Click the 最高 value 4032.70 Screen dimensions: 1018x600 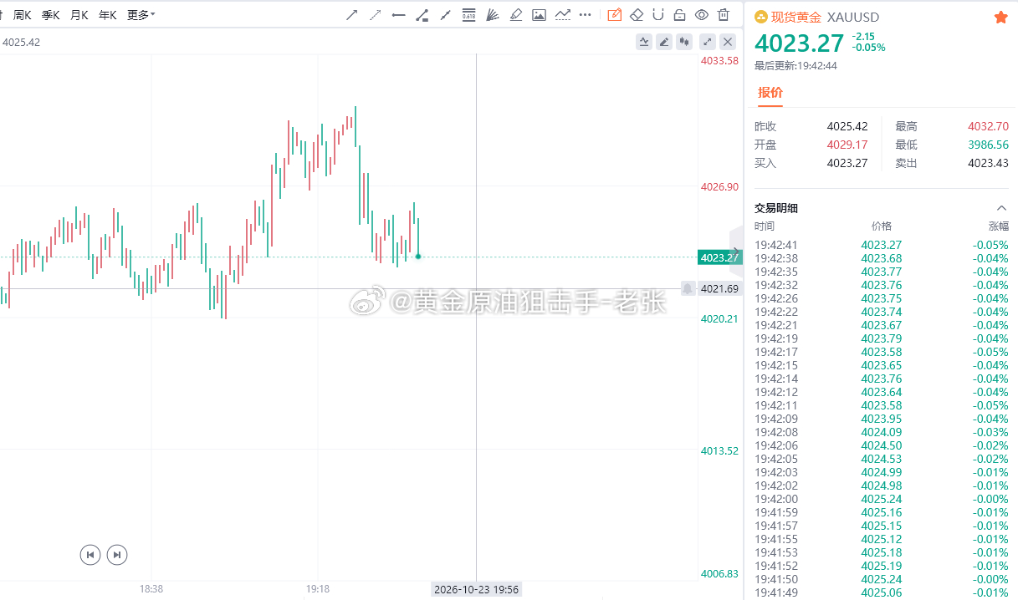(988, 126)
